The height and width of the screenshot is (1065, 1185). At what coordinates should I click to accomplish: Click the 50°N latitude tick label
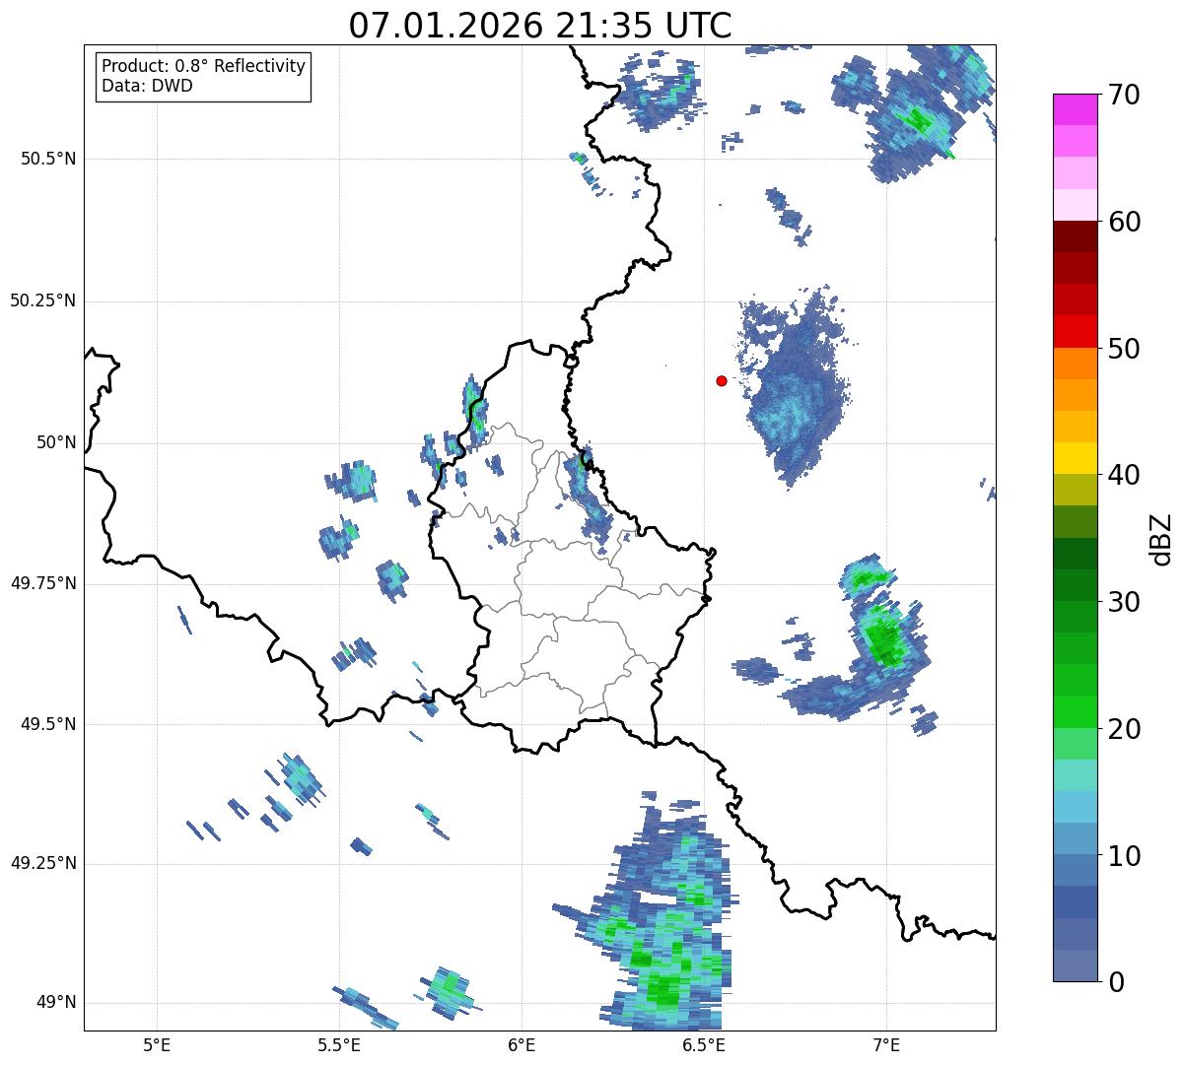(x=56, y=442)
